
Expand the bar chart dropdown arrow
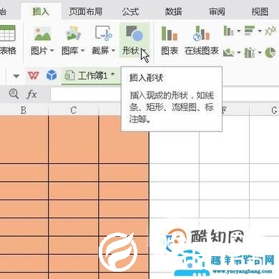[x=260, y=31]
